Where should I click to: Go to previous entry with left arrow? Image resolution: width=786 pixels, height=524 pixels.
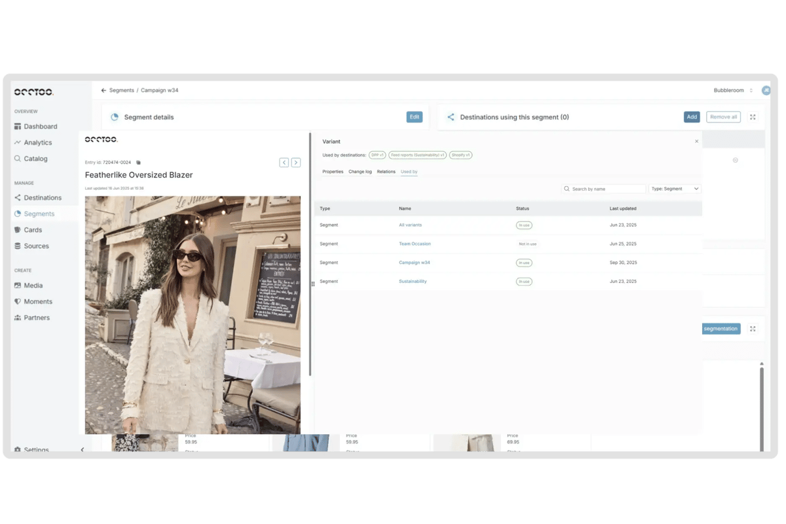pos(284,162)
